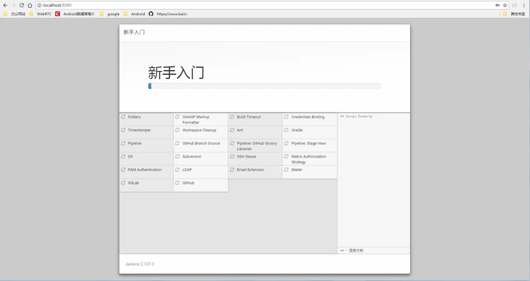Click the browser forward arrow
This screenshot has height=281, width=530.
(13, 5)
